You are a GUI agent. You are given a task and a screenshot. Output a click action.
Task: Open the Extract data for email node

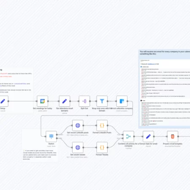(148, 136)
